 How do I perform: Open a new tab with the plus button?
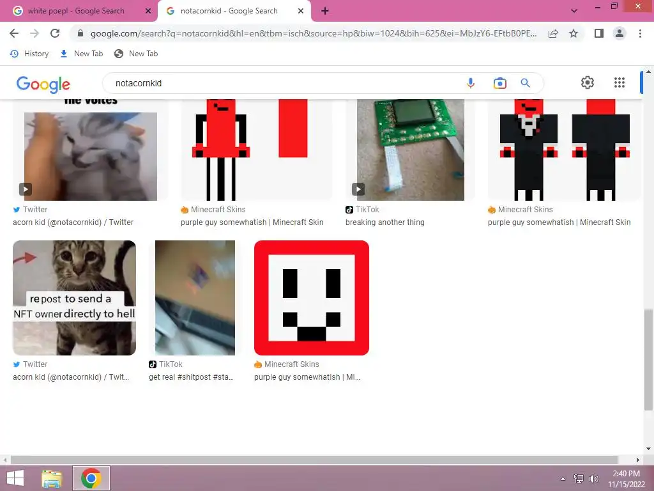pyautogui.click(x=325, y=11)
